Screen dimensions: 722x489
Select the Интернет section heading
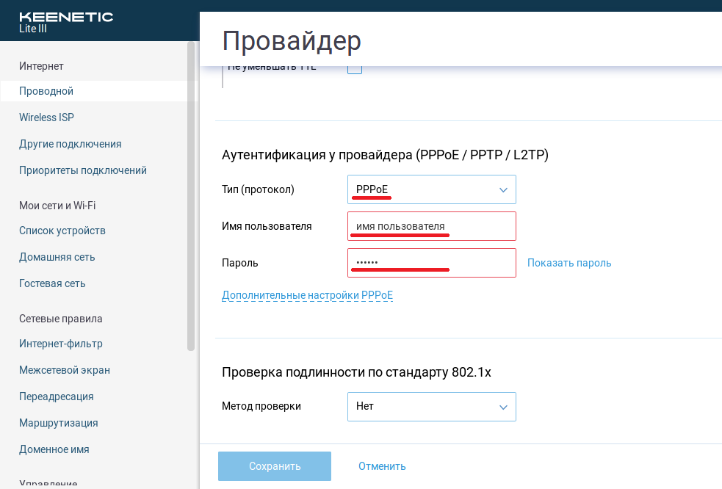pyautogui.click(x=41, y=66)
